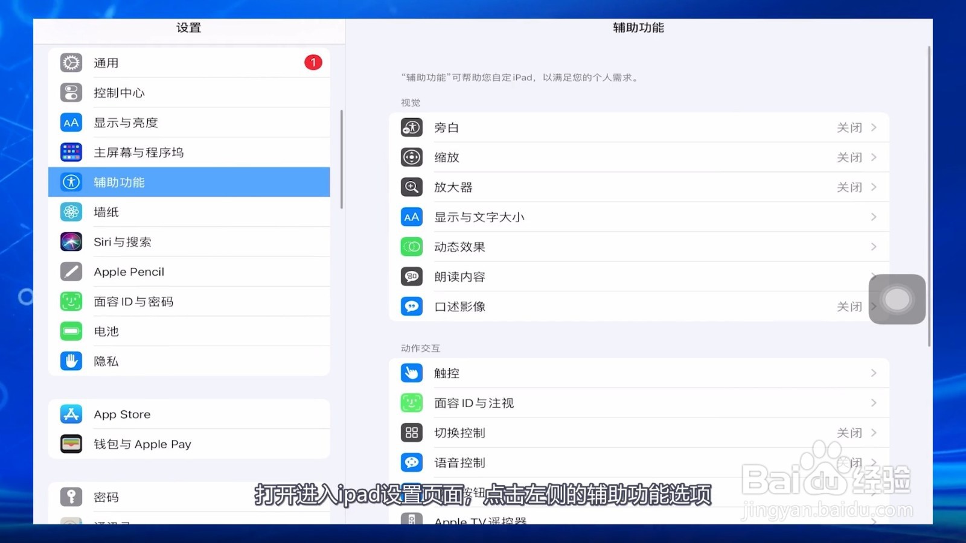
Task: Select the 触控 touch icon
Action: click(411, 373)
